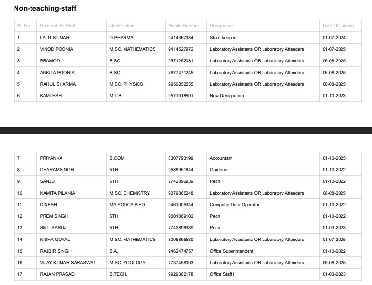Image resolution: width=372 pixels, height=285 pixels.
Task: Select KAMLESH's 'New Designation' cell
Action: point(227,96)
